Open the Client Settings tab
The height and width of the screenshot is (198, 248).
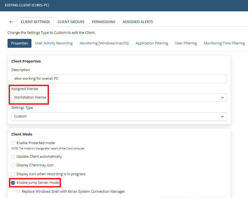35,22
